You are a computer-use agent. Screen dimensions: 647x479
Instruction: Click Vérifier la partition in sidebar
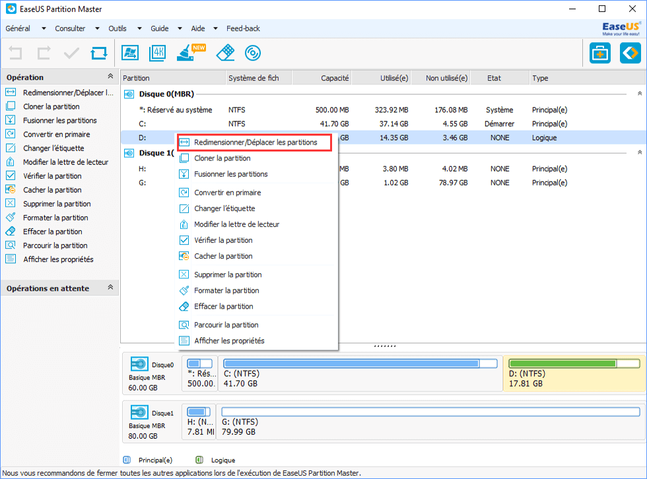pyautogui.click(x=44, y=176)
